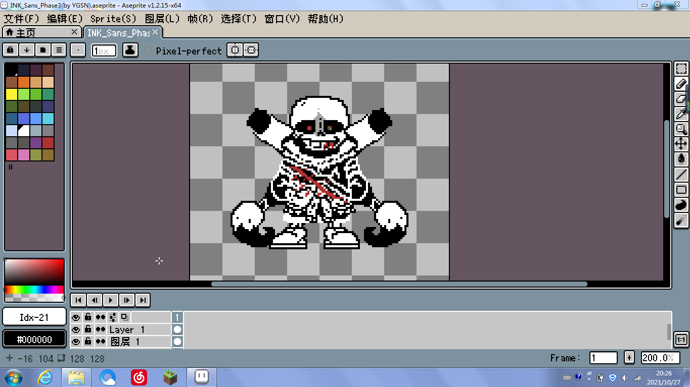Open the 选择(T) menu
Image resolution: width=690 pixels, height=387 pixels.
coord(239,19)
